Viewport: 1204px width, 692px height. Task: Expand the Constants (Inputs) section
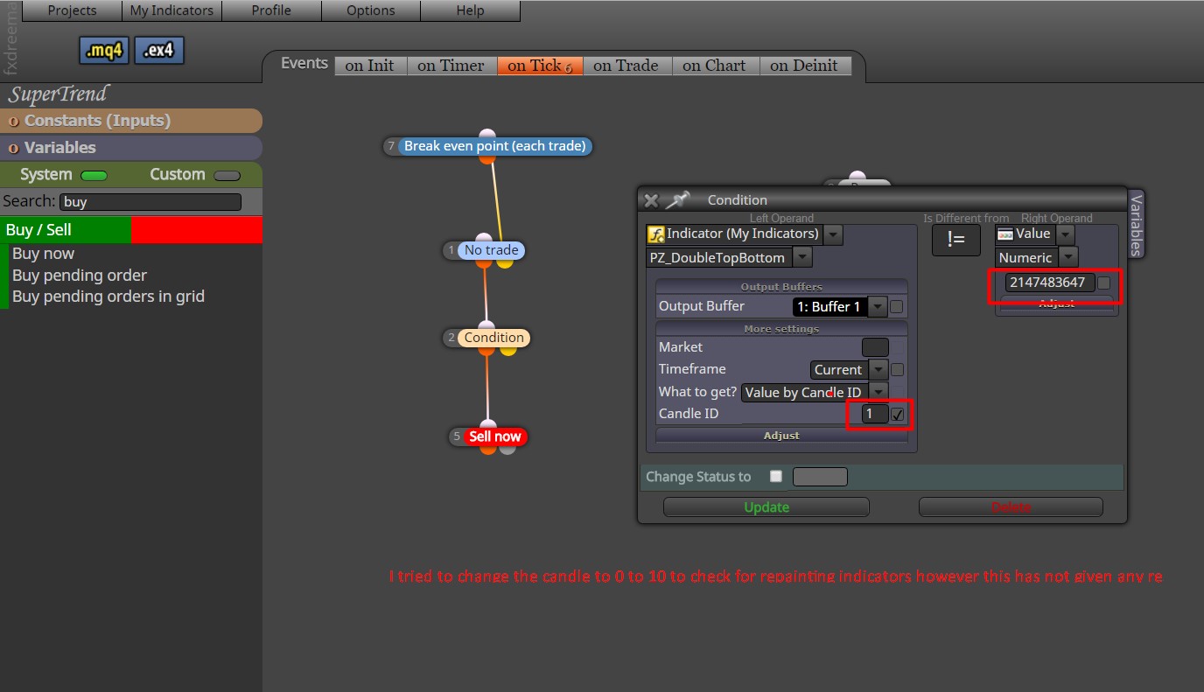coord(131,121)
